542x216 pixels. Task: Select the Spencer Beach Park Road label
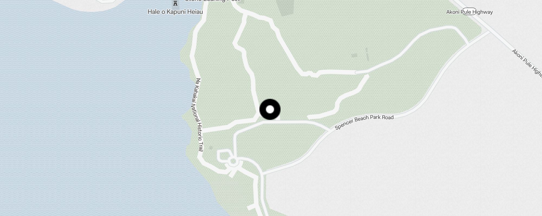pos(364,122)
